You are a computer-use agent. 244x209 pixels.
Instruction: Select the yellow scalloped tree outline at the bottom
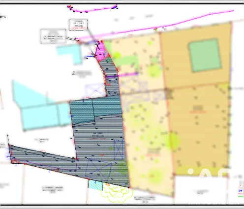pyautogui.click(x=117, y=192)
